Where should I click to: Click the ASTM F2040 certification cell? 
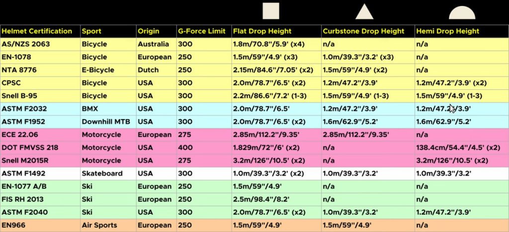[x=40, y=213]
